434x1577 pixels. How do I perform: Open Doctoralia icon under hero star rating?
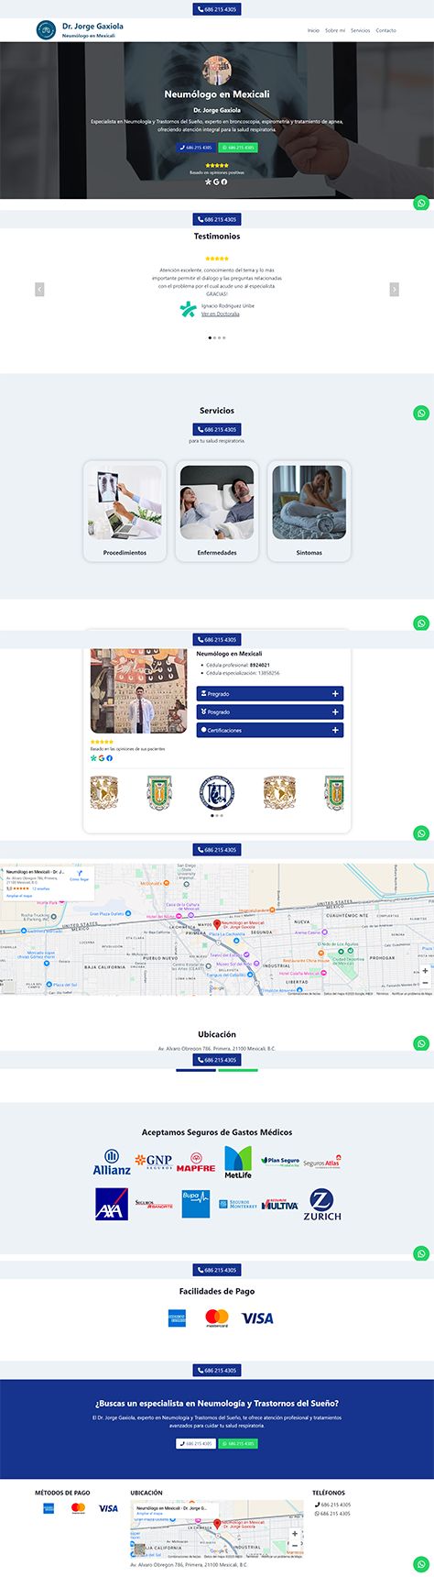(x=208, y=182)
